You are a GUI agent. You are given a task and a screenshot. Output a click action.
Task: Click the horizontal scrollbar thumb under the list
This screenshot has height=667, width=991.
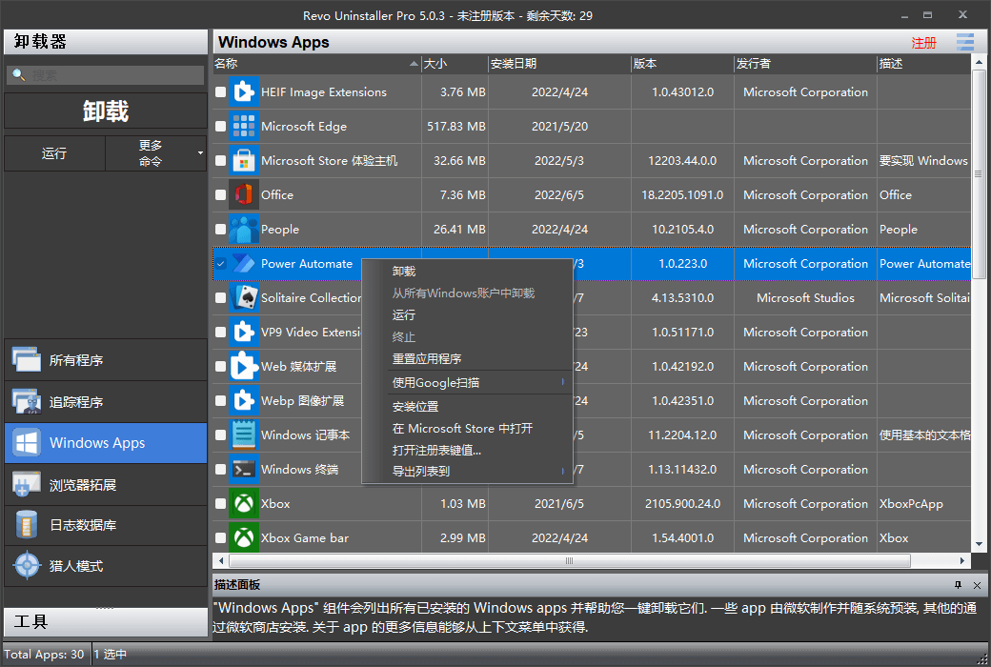click(570, 561)
